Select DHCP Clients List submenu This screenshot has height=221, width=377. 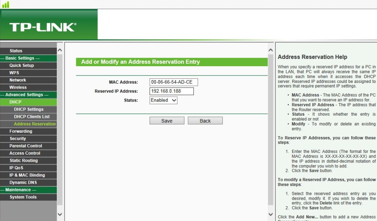tap(32, 117)
